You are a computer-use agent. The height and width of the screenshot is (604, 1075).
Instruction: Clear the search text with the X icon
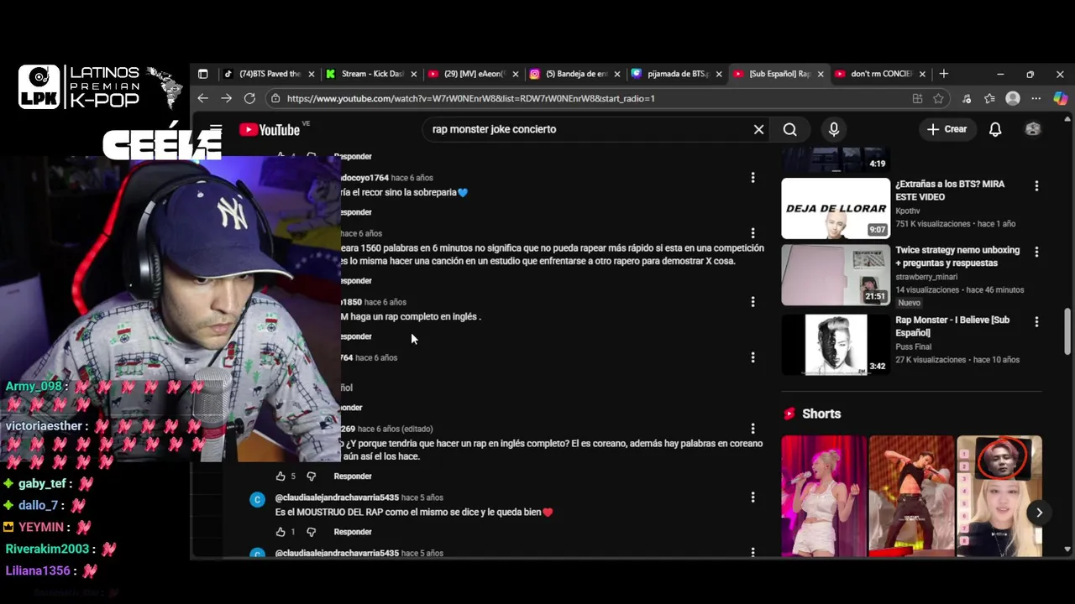click(758, 129)
